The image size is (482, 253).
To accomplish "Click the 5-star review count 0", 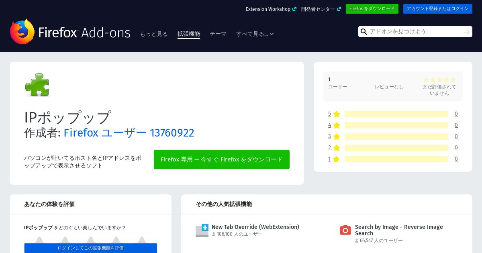I will click(456, 114).
